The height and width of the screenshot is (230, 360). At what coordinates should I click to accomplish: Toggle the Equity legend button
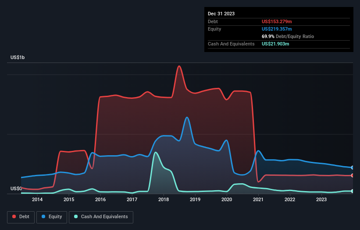52,217
